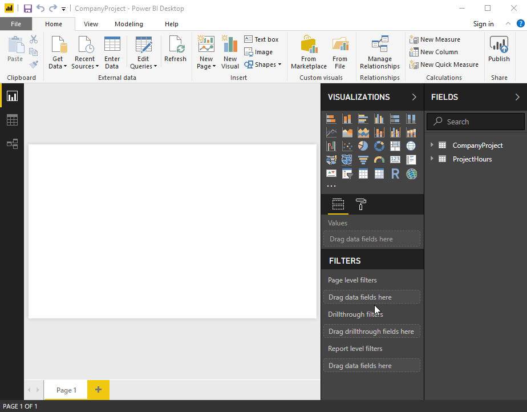The image size is (527, 412).
Task: Click the Search field in the Fields pane
Action: click(475, 121)
